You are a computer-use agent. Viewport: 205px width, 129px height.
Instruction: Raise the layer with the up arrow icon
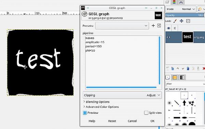[x=178, y=69]
